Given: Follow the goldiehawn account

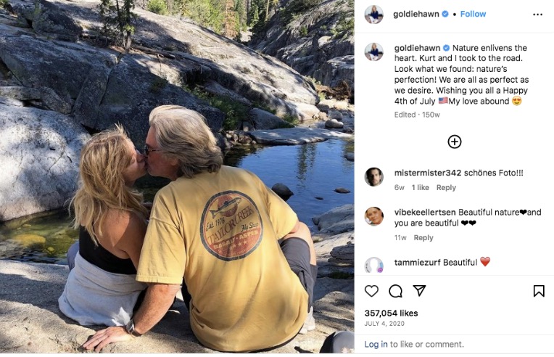Looking at the screenshot, I should click(473, 14).
